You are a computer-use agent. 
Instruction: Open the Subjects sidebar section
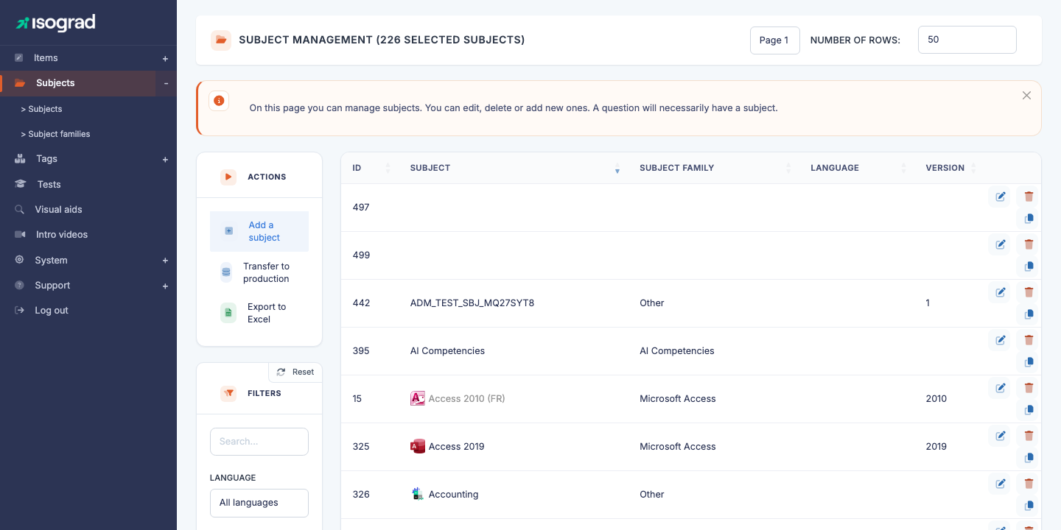click(x=55, y=83)
